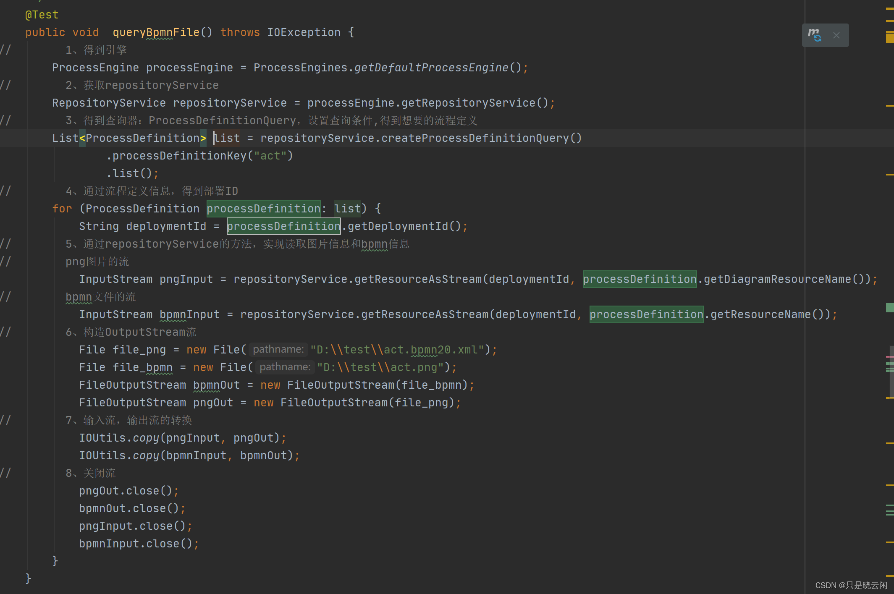The height and width of the screenshot is (594, 894).
Task: Click the @Test annotation
Action: tap(42, 15)
